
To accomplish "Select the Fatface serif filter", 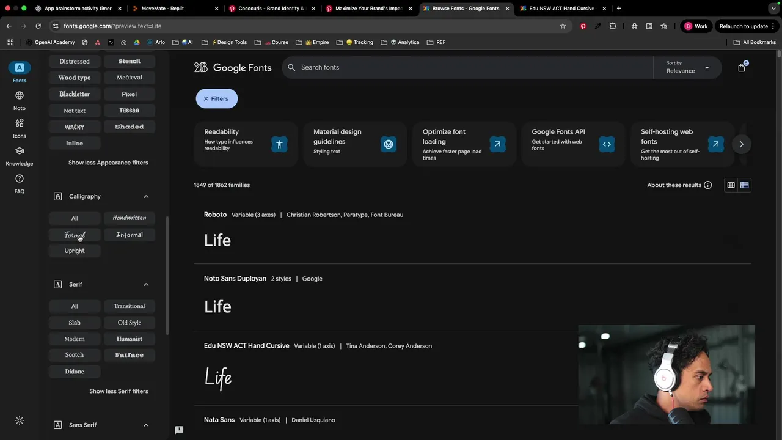I will [x=130, y=355].
